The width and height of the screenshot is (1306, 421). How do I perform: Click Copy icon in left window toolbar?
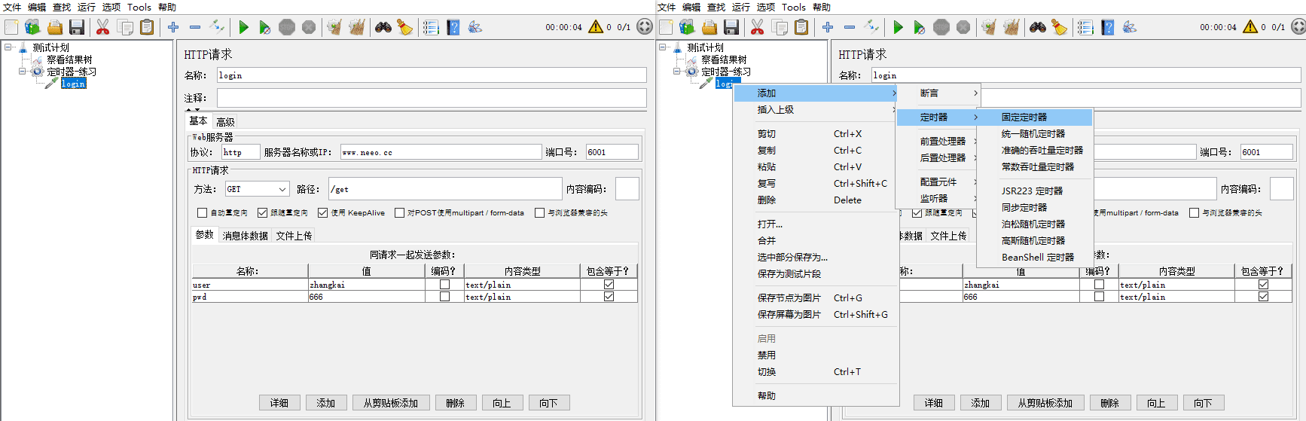[x=125, y=27]
